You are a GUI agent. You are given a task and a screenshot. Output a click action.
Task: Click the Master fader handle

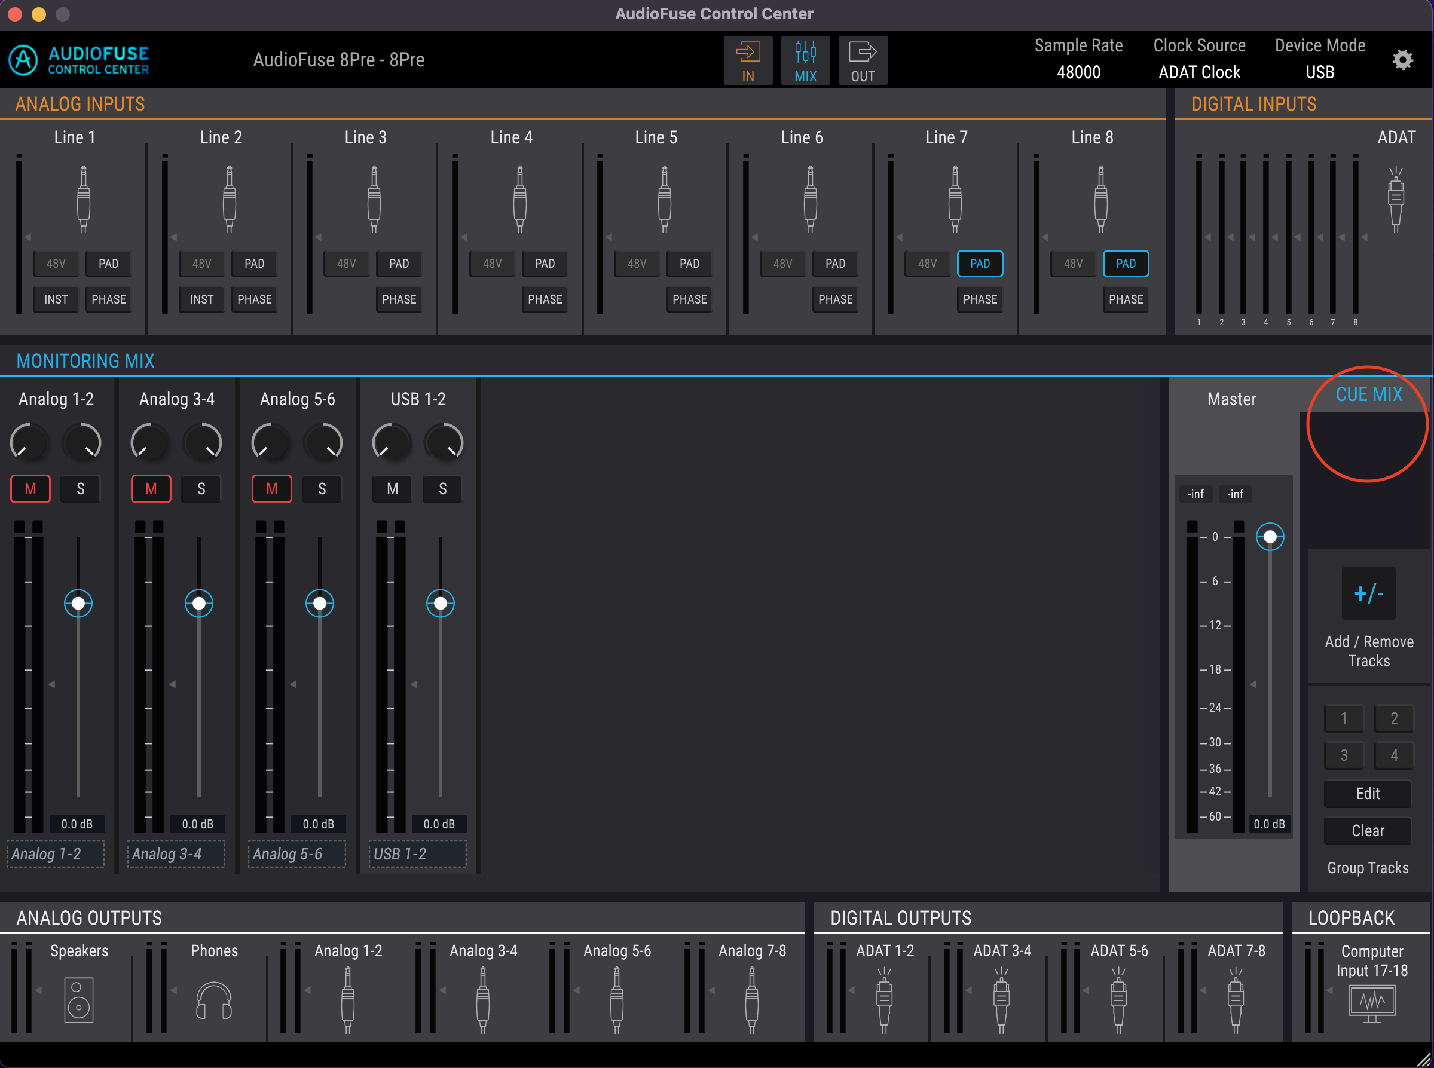1270,537
